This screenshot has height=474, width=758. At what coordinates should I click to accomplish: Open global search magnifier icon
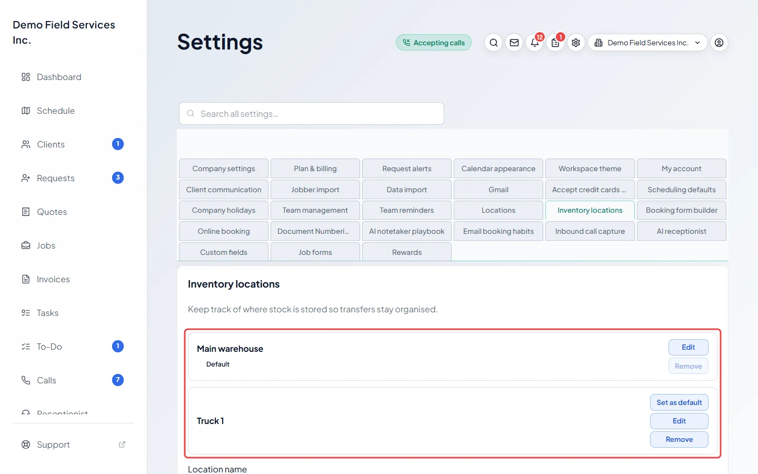[x=493, y=43]
